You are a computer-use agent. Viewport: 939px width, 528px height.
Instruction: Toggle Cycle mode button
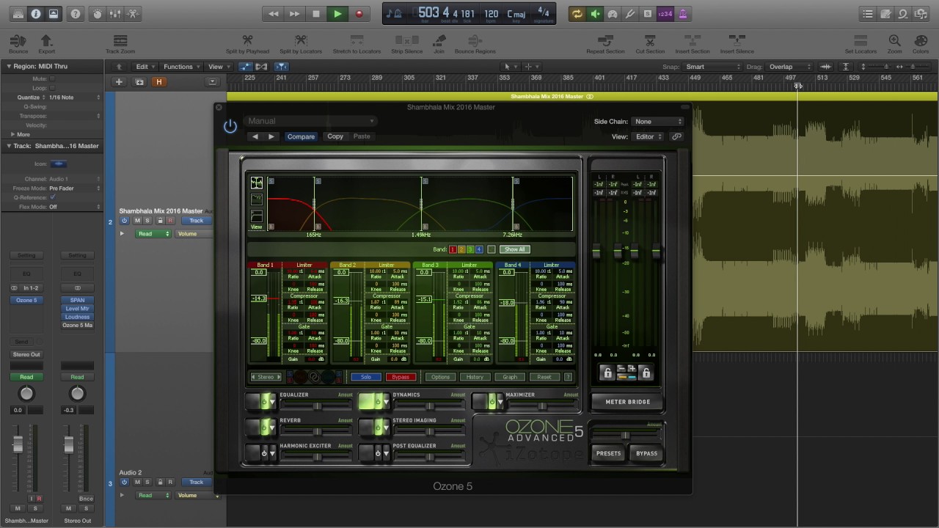[577, 14]
